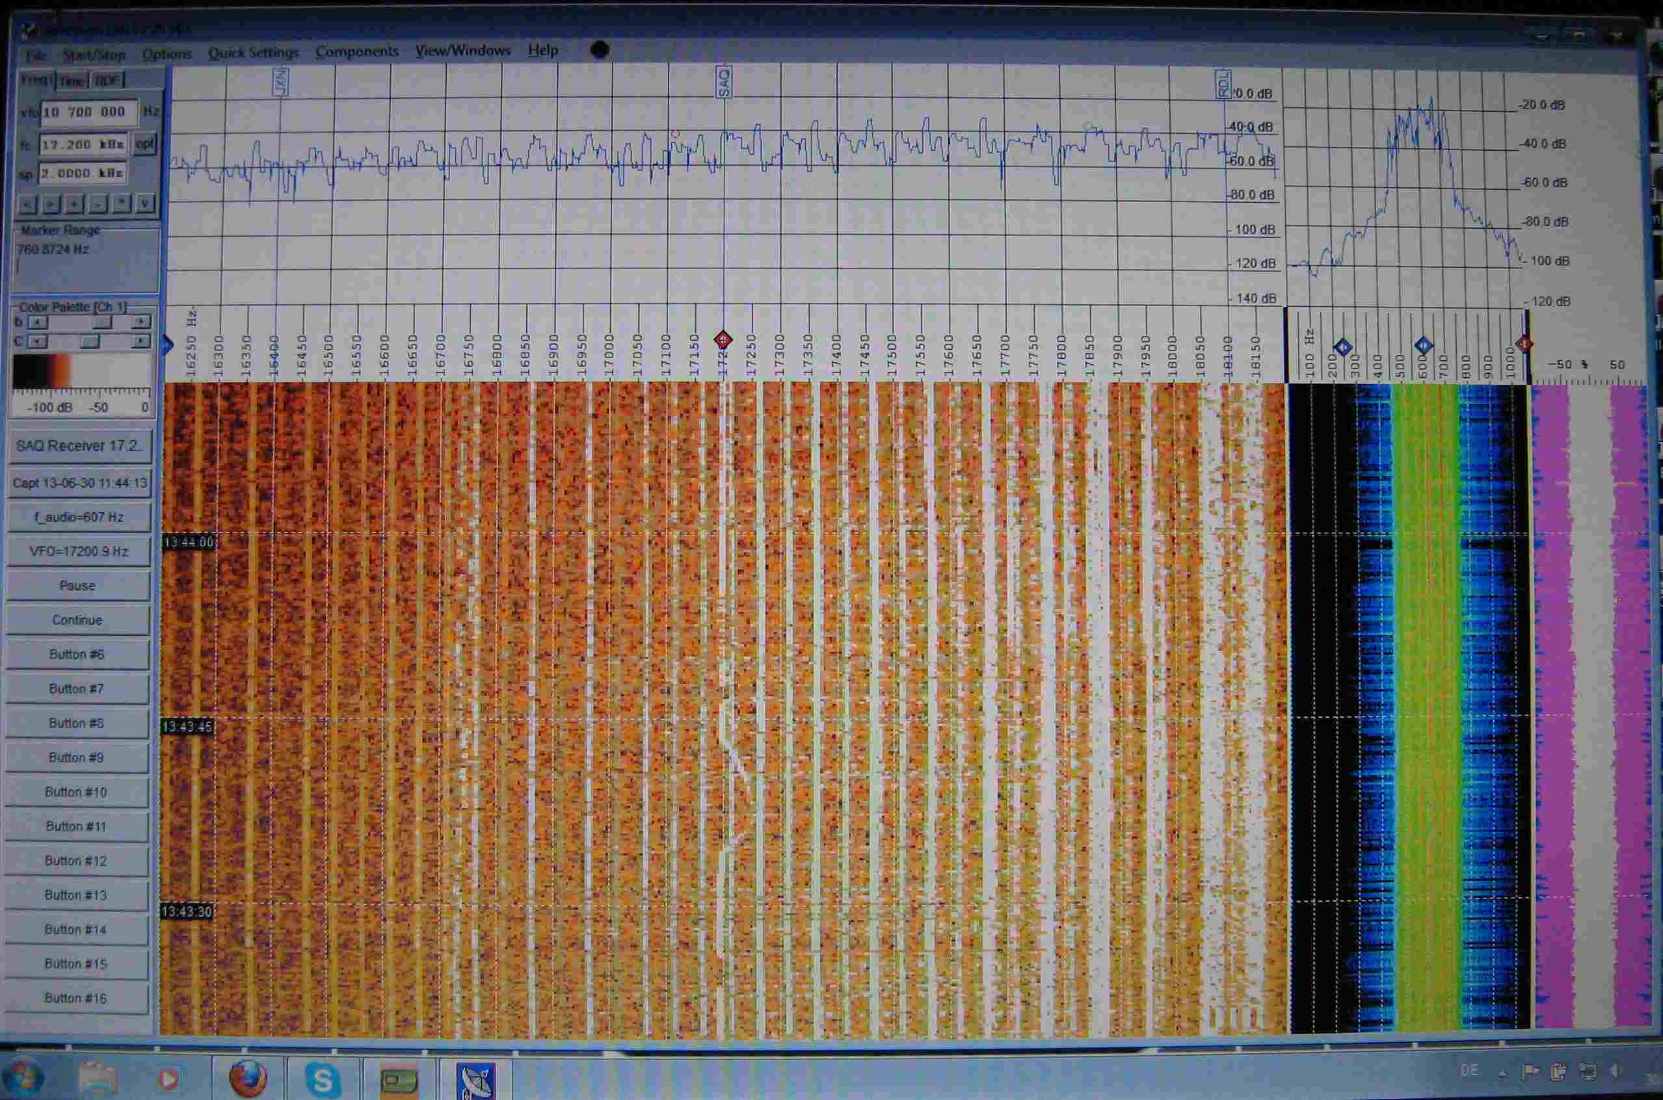Open the Quick Settings menu

click(x=252, y=53)
